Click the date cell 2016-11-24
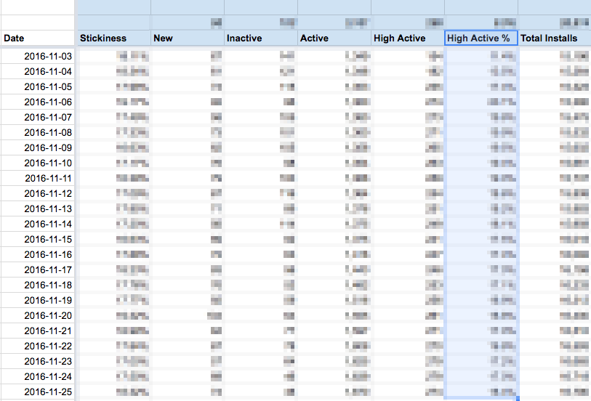591x401 pixels. 38,376
